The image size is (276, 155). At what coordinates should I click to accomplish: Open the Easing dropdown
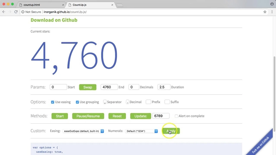pos(83,131)
